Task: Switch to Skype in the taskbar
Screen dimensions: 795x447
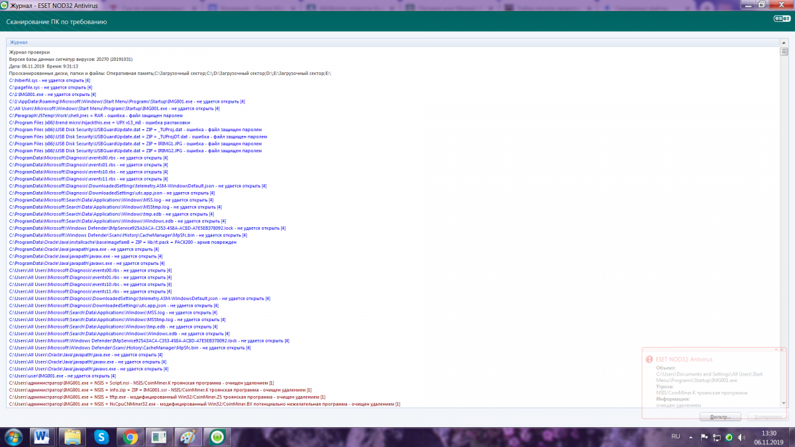Action: click(101, 436)
